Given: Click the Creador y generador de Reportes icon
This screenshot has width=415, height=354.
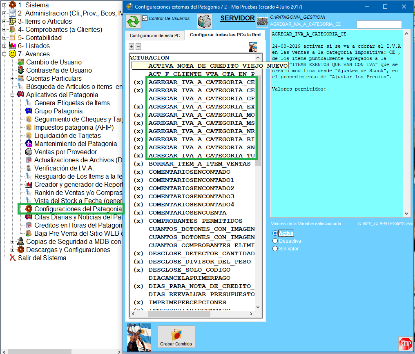Looking at the screenshot, I should [x=29, y=184].
